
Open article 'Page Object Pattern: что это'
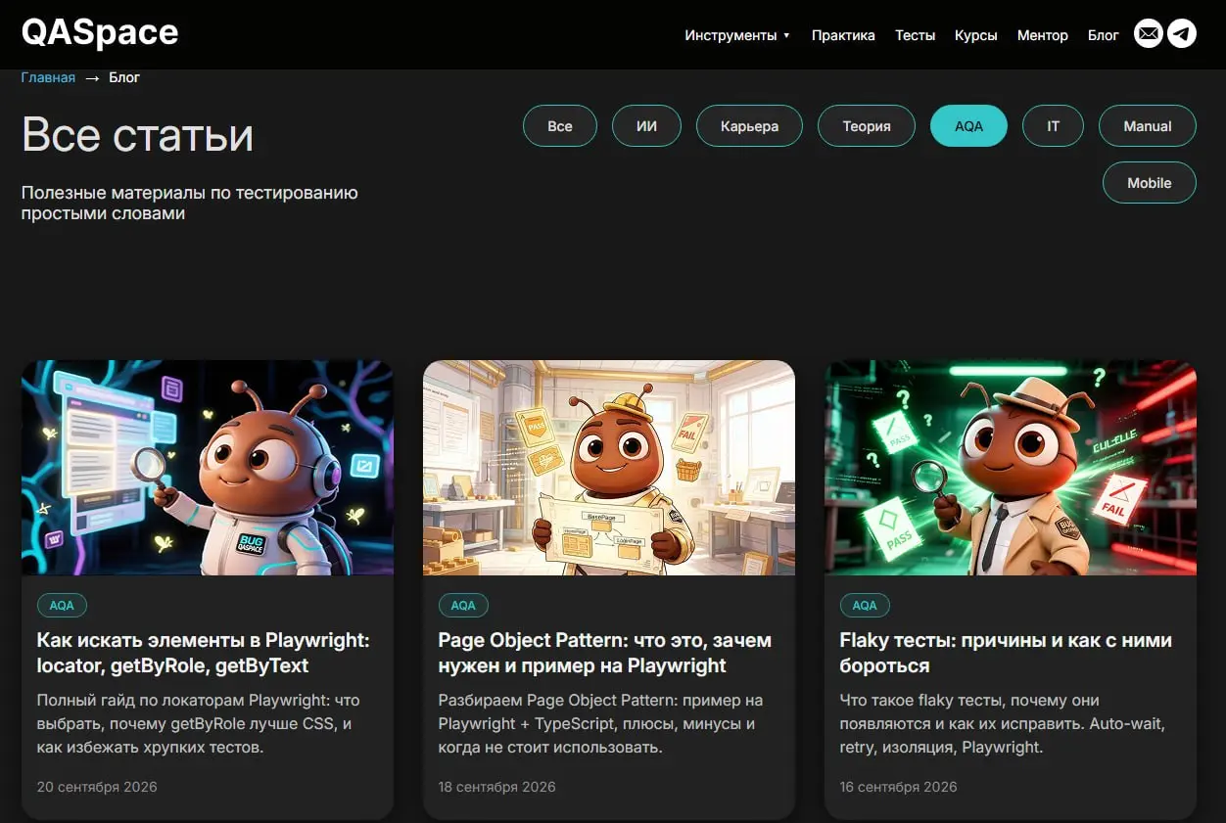coord(605,653)
